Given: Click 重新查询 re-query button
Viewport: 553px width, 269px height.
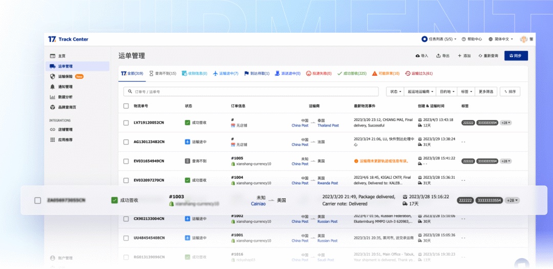Looking at the screenshot, I should [x=488, y=56].
